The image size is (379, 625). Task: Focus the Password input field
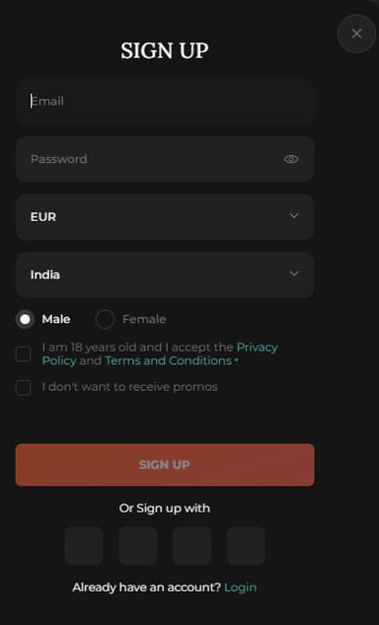point(165,159)
